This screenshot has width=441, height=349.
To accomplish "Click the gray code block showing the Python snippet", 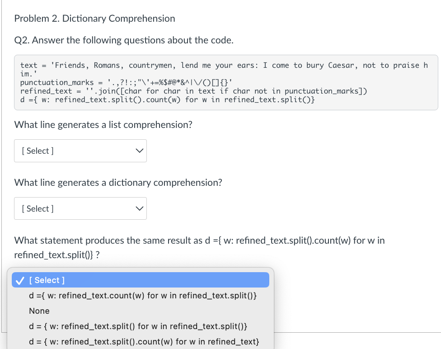I will pos(226,82).
